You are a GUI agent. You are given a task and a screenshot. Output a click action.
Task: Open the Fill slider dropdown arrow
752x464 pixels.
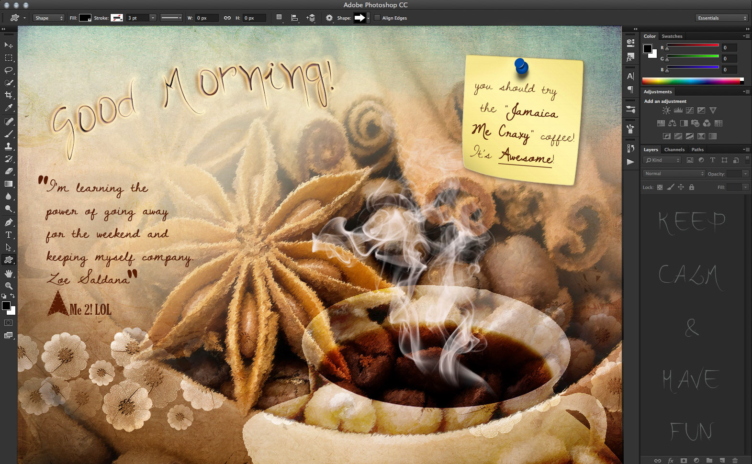point(745,187)
